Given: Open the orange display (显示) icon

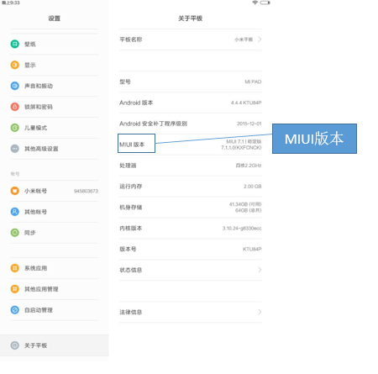Looking at the screenshot, I should click(15, 65).
